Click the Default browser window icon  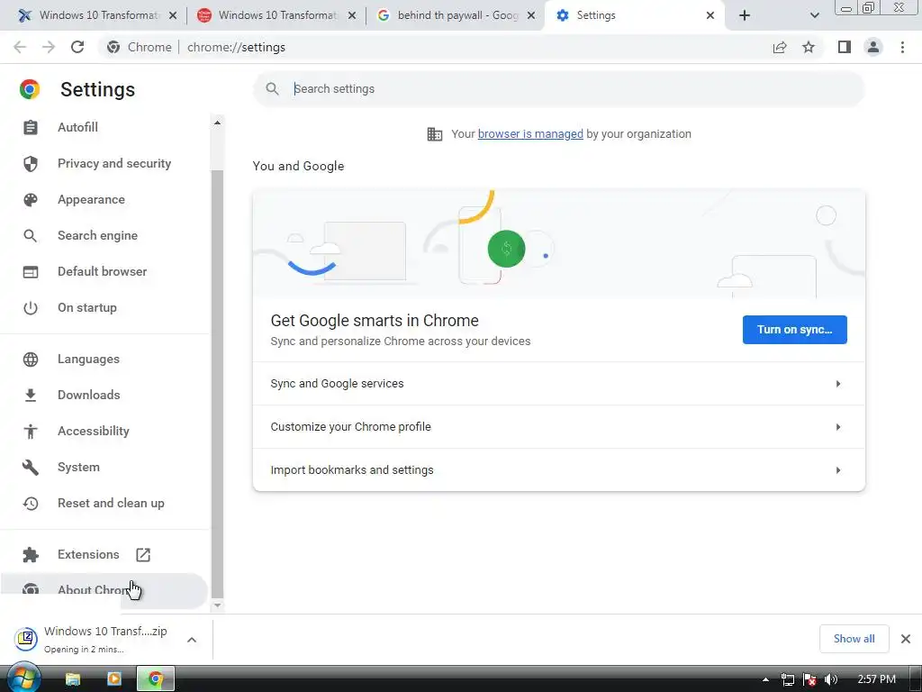pyautogui.click(x=30, y=272)
